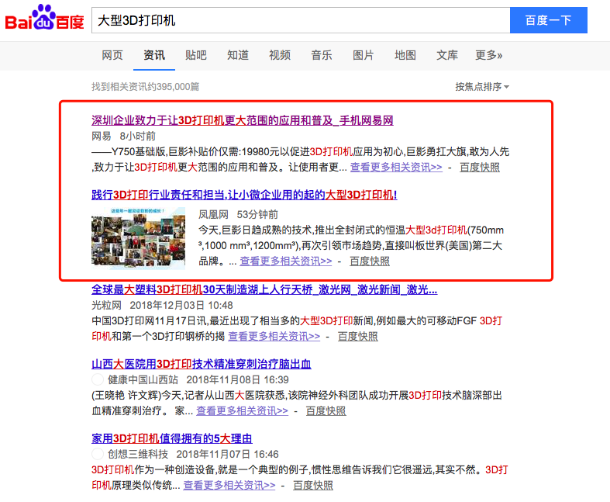Open the 按焦点排序 sort dropdown

(482, 86)
